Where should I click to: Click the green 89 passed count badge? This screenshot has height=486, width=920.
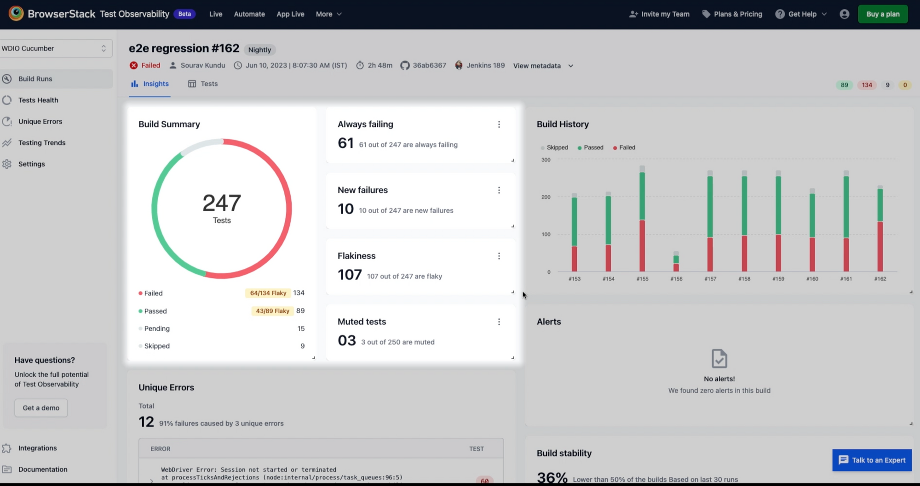point(844,85)
